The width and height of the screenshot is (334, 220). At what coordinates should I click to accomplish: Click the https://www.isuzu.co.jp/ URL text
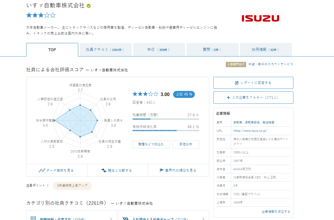coord(250,131)
